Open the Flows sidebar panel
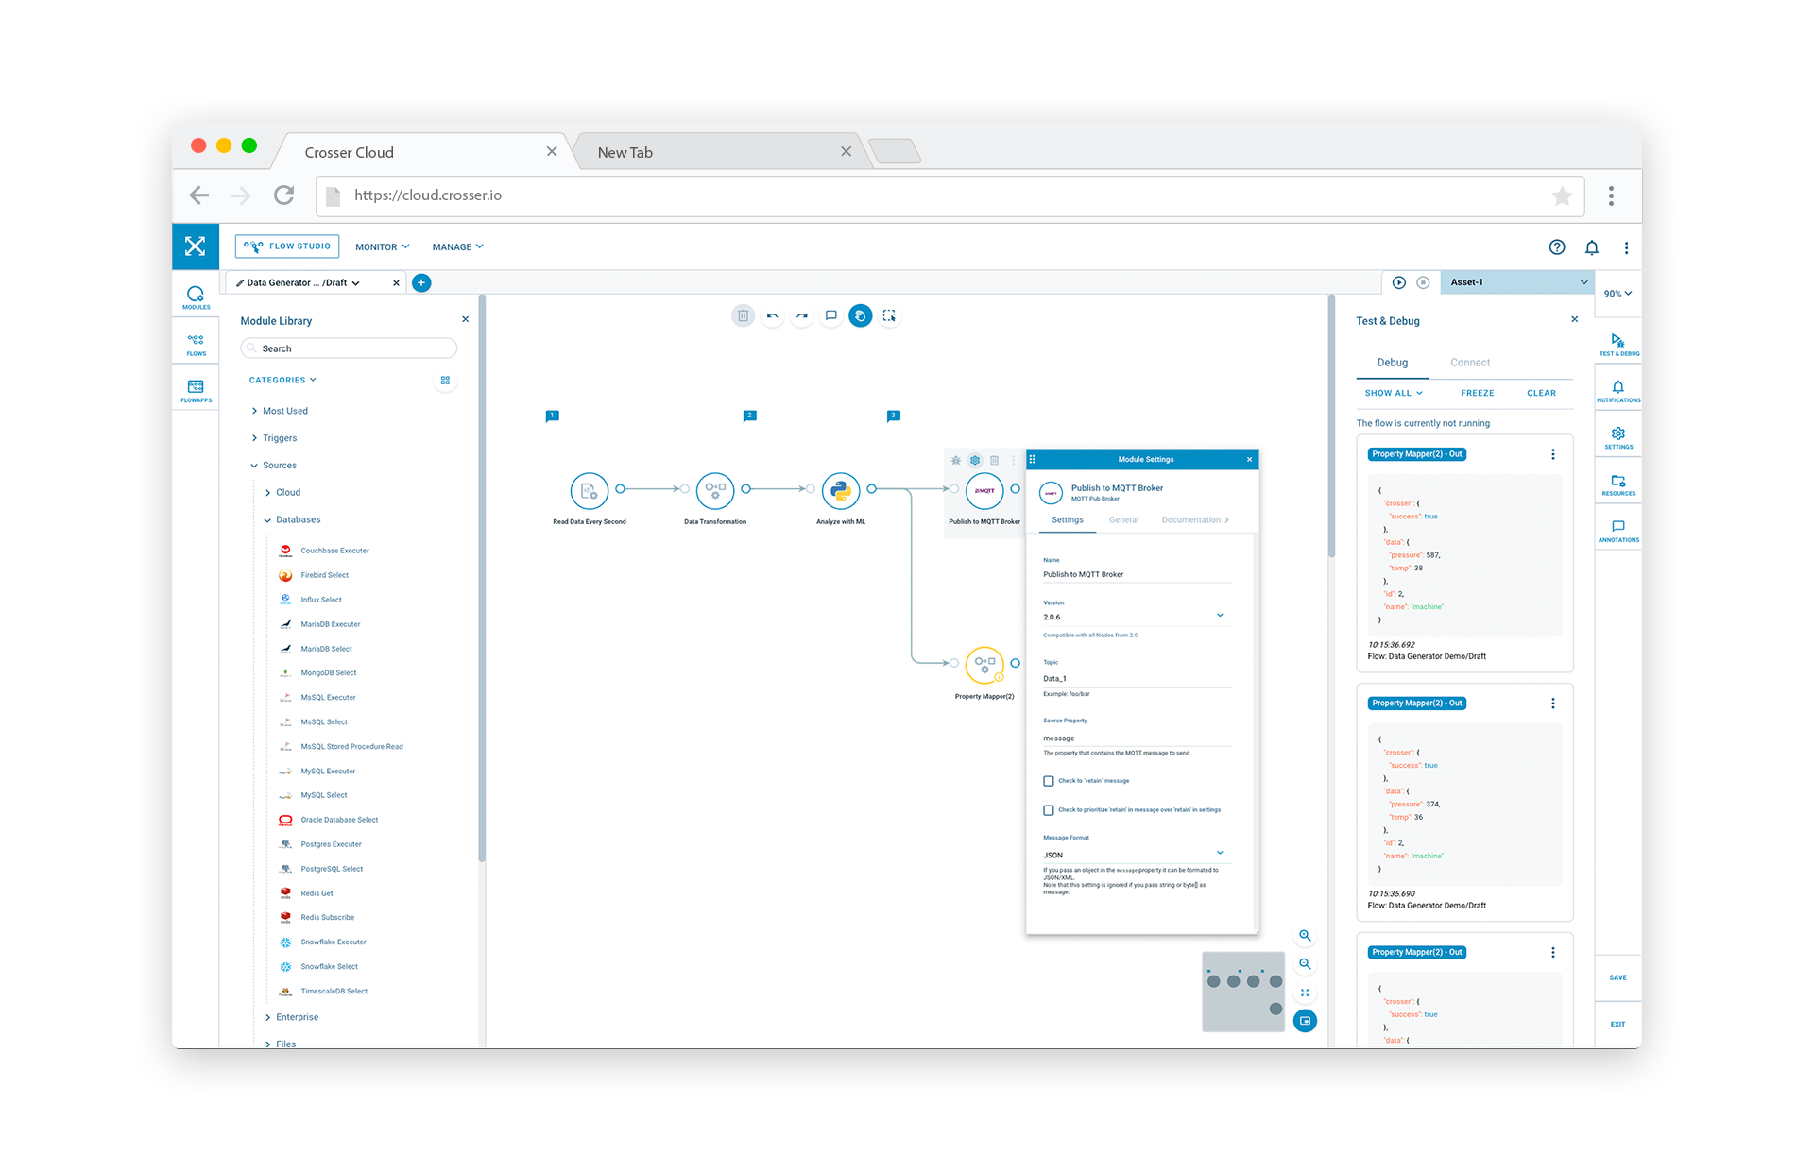The image size is (1814, 1171). point(196,345)
